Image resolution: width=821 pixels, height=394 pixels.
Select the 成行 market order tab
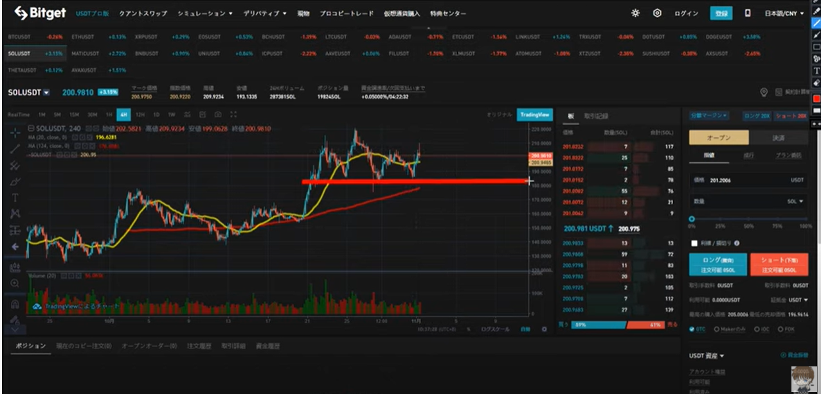(748, 156)
